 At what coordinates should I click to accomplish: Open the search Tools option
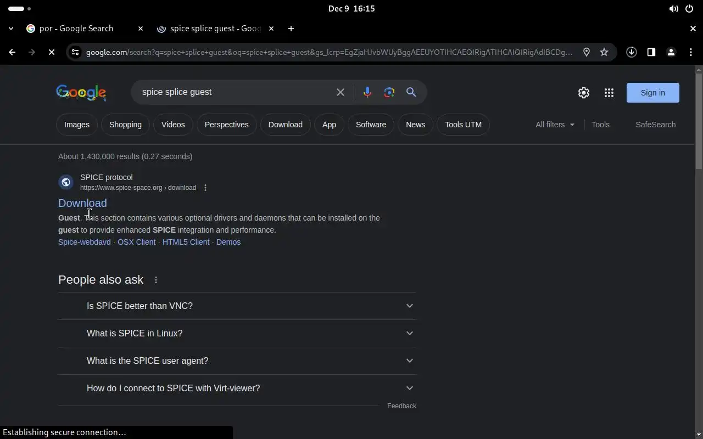(600, 125)
